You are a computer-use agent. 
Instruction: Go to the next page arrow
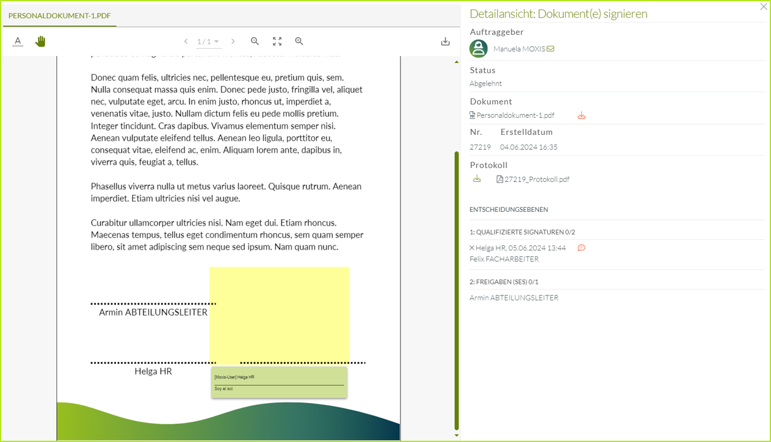click(x=233, y=41)
